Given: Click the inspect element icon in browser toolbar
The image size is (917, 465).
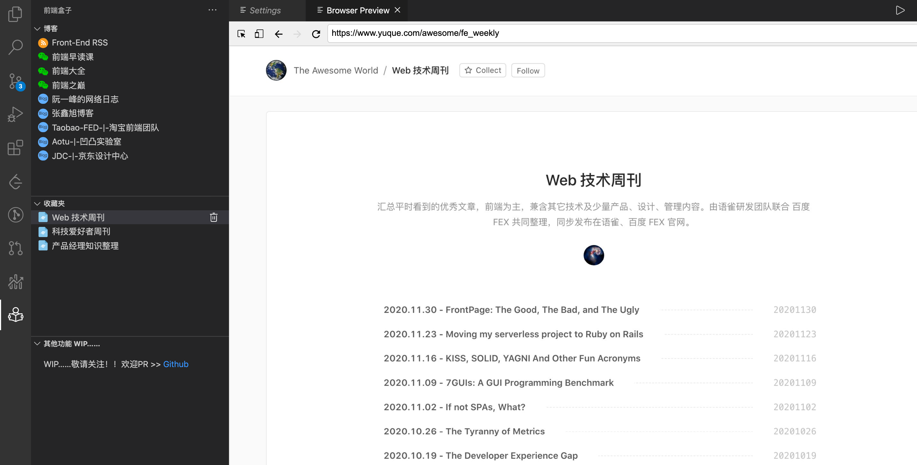Looking at the screenshot, I should (241, 34).
